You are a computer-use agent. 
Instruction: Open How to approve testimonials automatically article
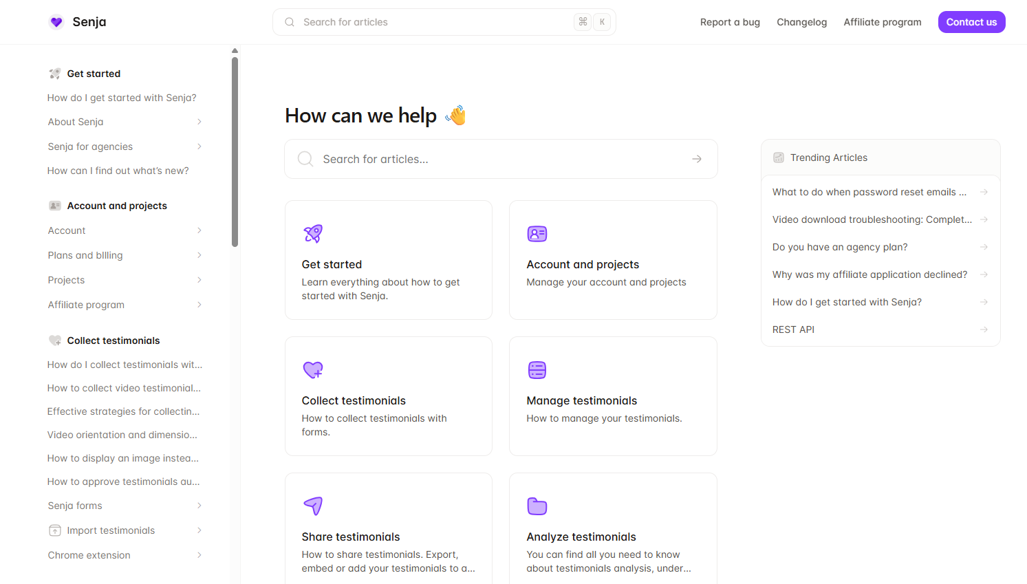pos(123,482)
